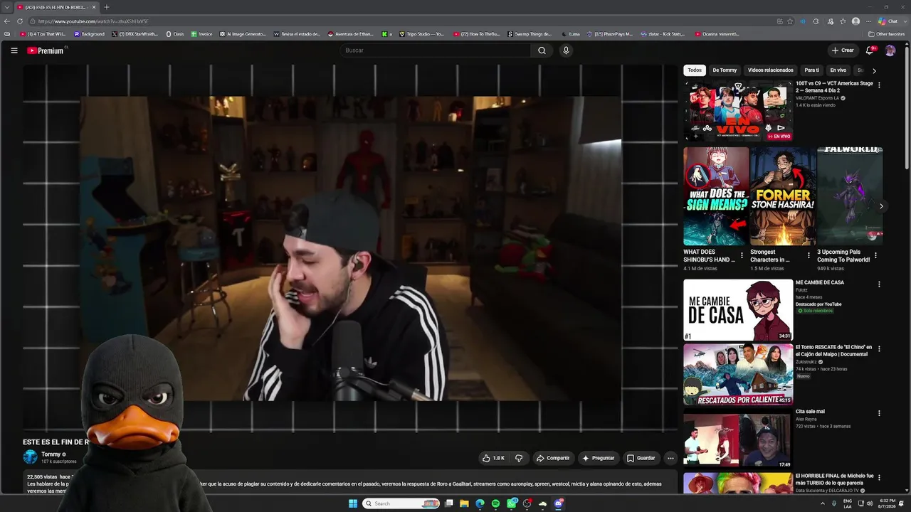The height and width of the screenshot is (512, 911).
Task: Open Spotify from the taskbar
Action: pyautogui.click(x=496, y=503)
